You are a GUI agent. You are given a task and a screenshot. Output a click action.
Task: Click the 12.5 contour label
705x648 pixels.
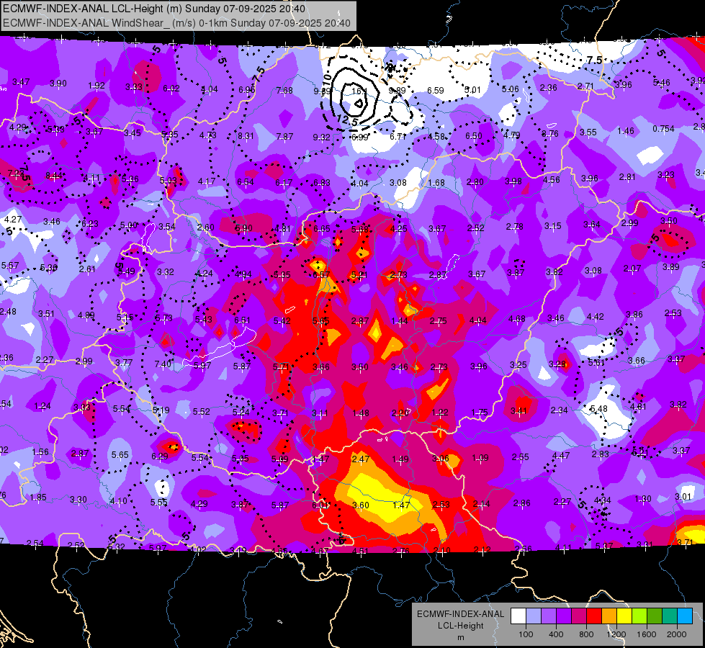(x=346, y=120)
